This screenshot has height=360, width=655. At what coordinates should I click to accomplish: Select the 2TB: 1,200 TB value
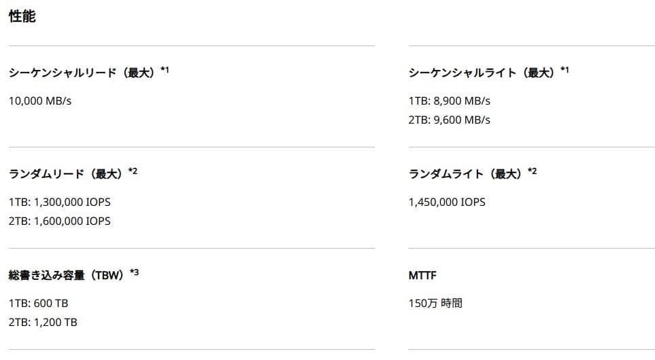pos(43,323)
